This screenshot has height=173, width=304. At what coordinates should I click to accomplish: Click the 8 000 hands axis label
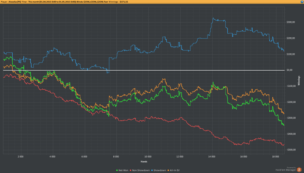point(116,157)
